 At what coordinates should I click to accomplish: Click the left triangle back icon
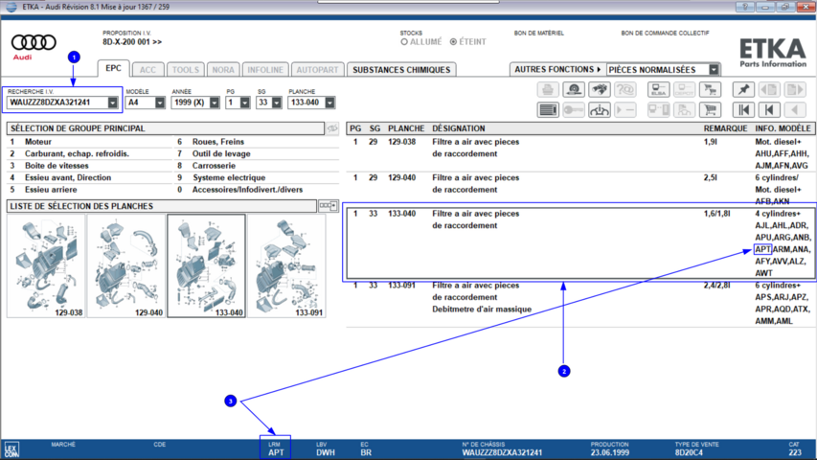tap(795, 110)
